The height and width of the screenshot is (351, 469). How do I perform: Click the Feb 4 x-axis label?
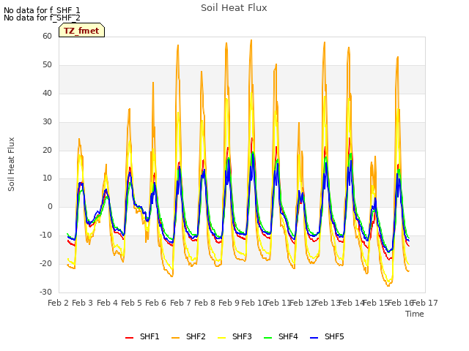(108, 303)
